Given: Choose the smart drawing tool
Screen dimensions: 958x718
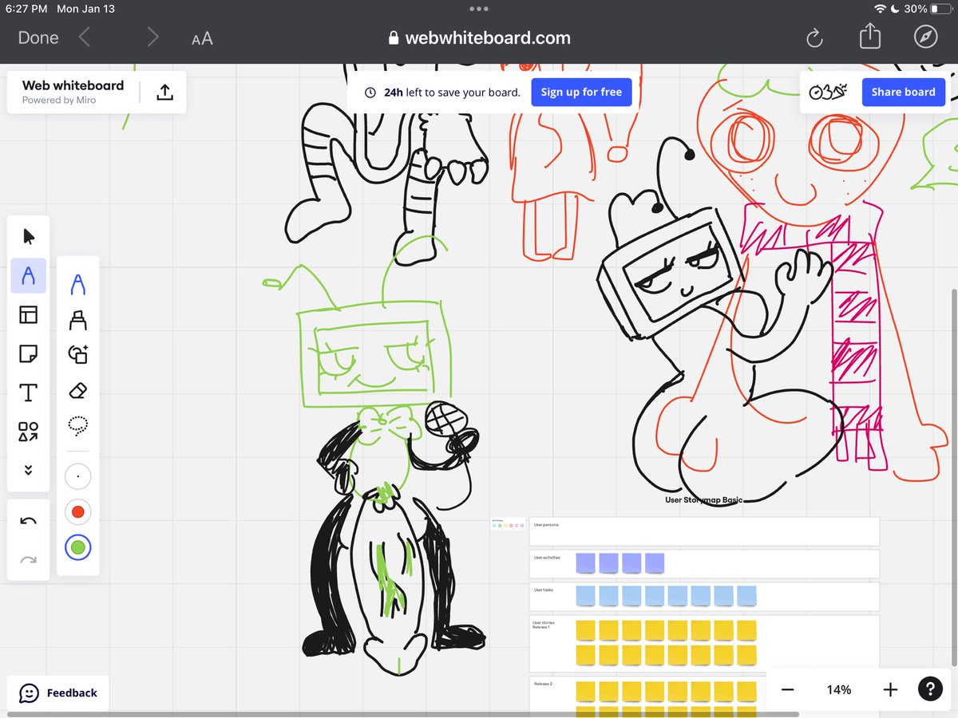Looking at the screenshot, I should click(78, 355).
